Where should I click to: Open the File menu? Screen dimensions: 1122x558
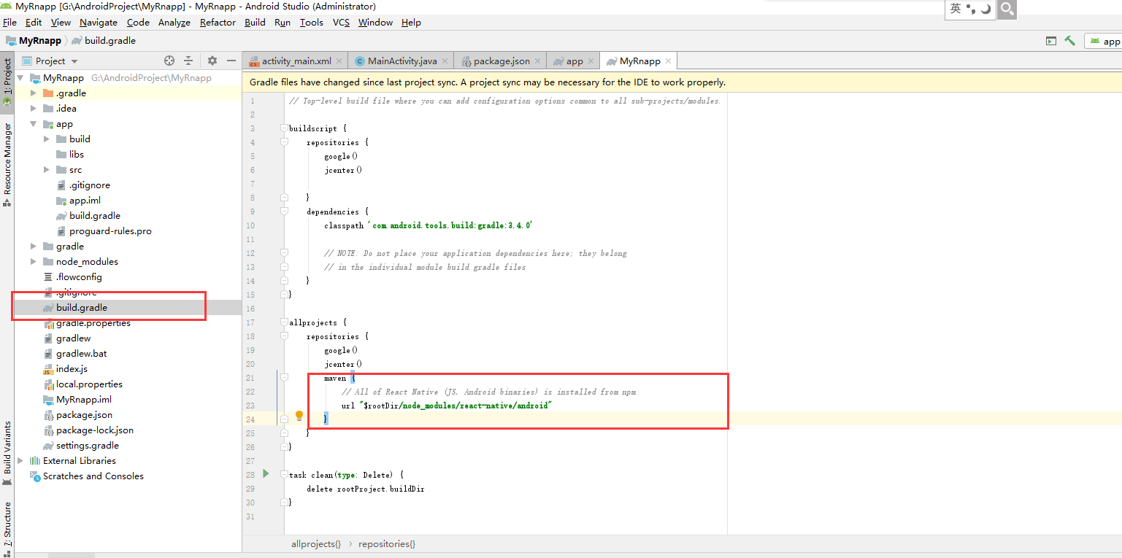click(x=9, y=23)
